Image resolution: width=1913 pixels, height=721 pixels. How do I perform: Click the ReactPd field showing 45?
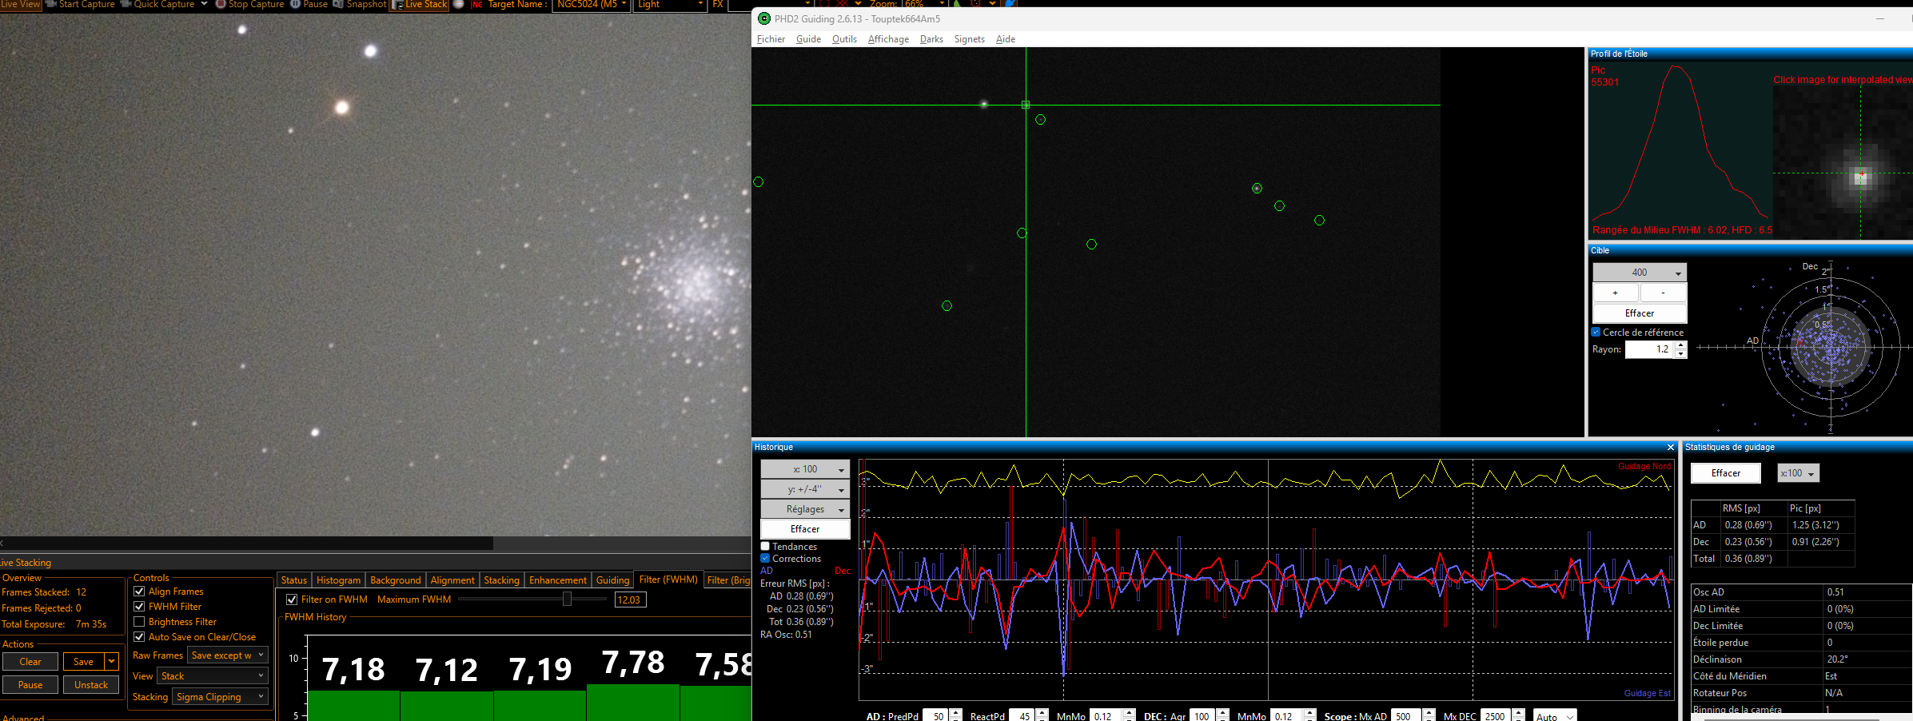point(1022,716)
